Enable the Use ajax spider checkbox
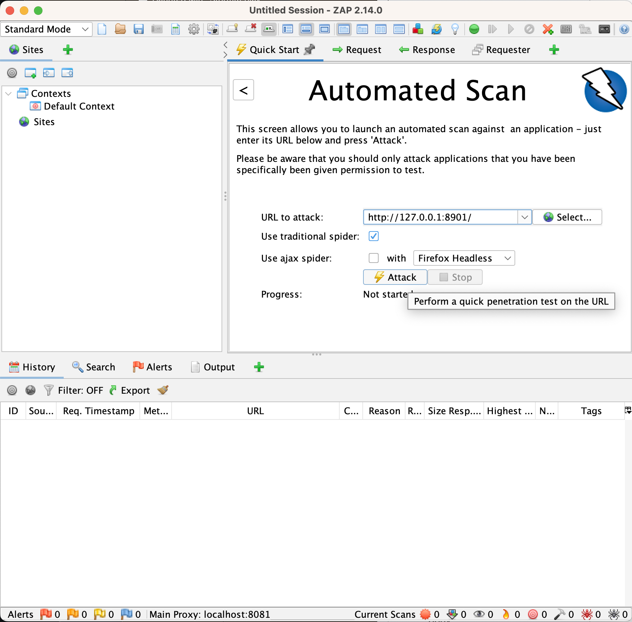The image size is (632, 622). coord(373,258)
